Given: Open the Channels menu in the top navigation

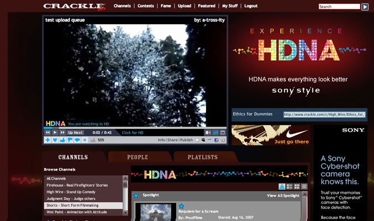Looking at the screenshot, I should [122, 6].
